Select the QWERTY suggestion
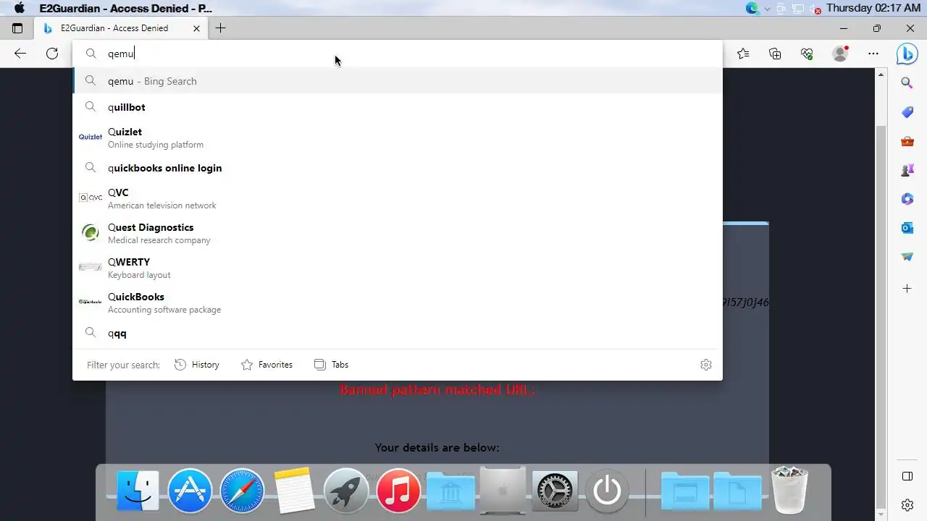This screenshot has height=521, width=927. point(398,268)
